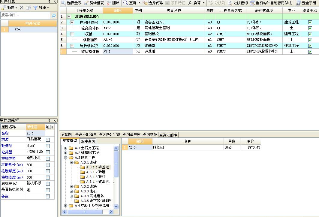Viewport: 319px width, 217px height.
Task: Click the 属性值 column header
Action: 35,127
